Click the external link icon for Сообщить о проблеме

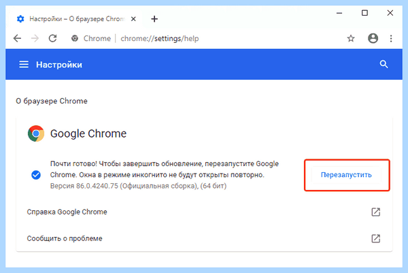(x=376, y=238)
